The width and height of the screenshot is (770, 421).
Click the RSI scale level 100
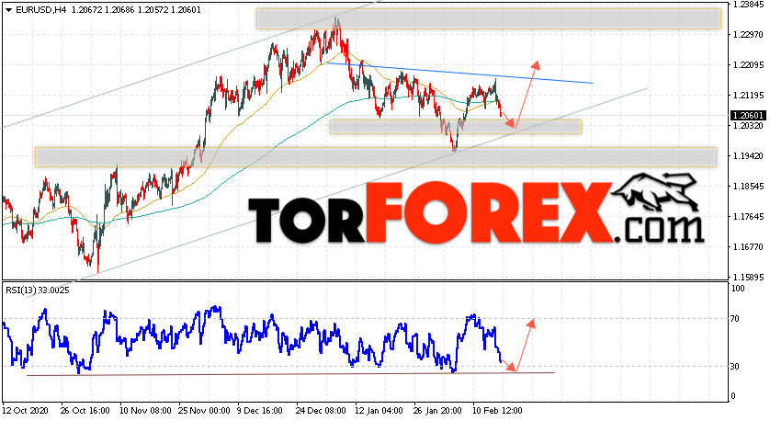(738, 289)
